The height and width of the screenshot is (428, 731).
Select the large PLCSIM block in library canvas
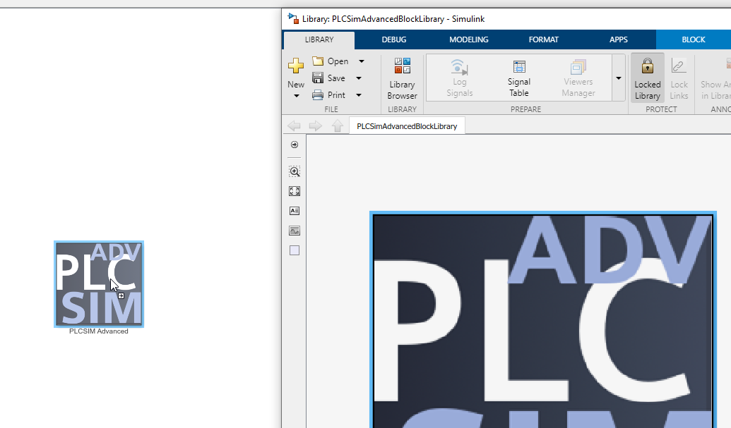pos(543,320)
